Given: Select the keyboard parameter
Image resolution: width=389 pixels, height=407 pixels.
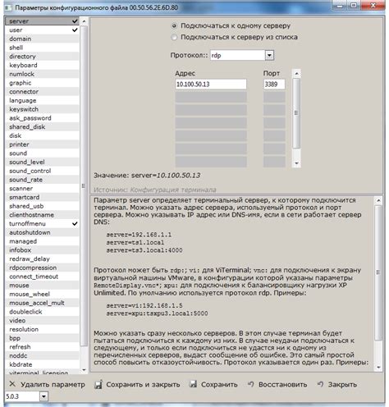Looking at the screenshot, I should (43, 65).
